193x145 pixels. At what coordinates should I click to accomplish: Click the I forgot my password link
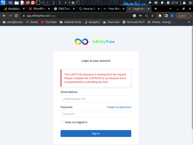pos(119,107)
